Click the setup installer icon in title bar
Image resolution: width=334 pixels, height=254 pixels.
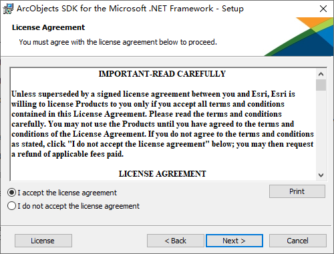pyautogui.click(x=8, y=9)
